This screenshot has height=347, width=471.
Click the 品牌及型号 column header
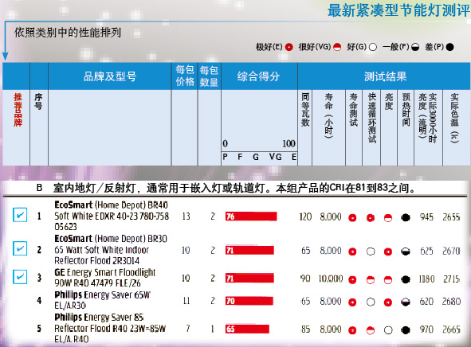click(x=110, y=76)
